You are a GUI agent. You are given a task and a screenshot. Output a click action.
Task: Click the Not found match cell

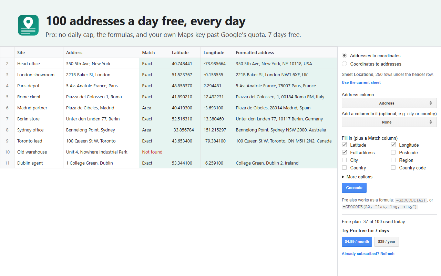(x=154, y=152)
